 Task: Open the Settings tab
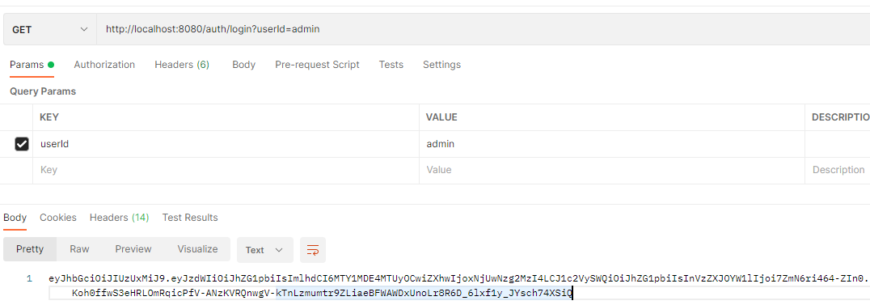pos(441,65)
